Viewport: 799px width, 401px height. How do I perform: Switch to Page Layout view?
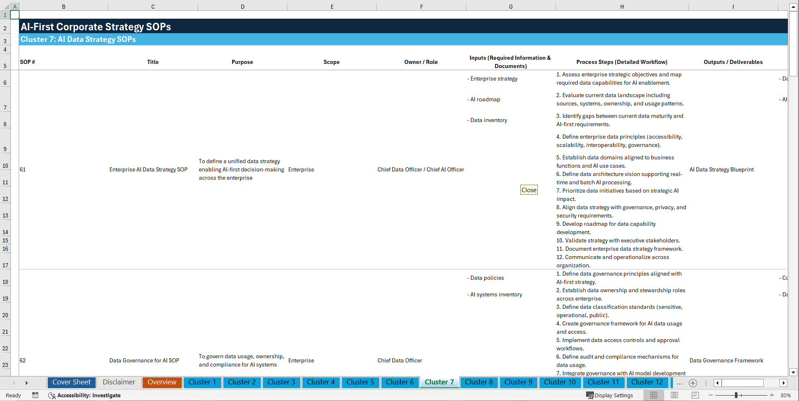pos(673,395)
